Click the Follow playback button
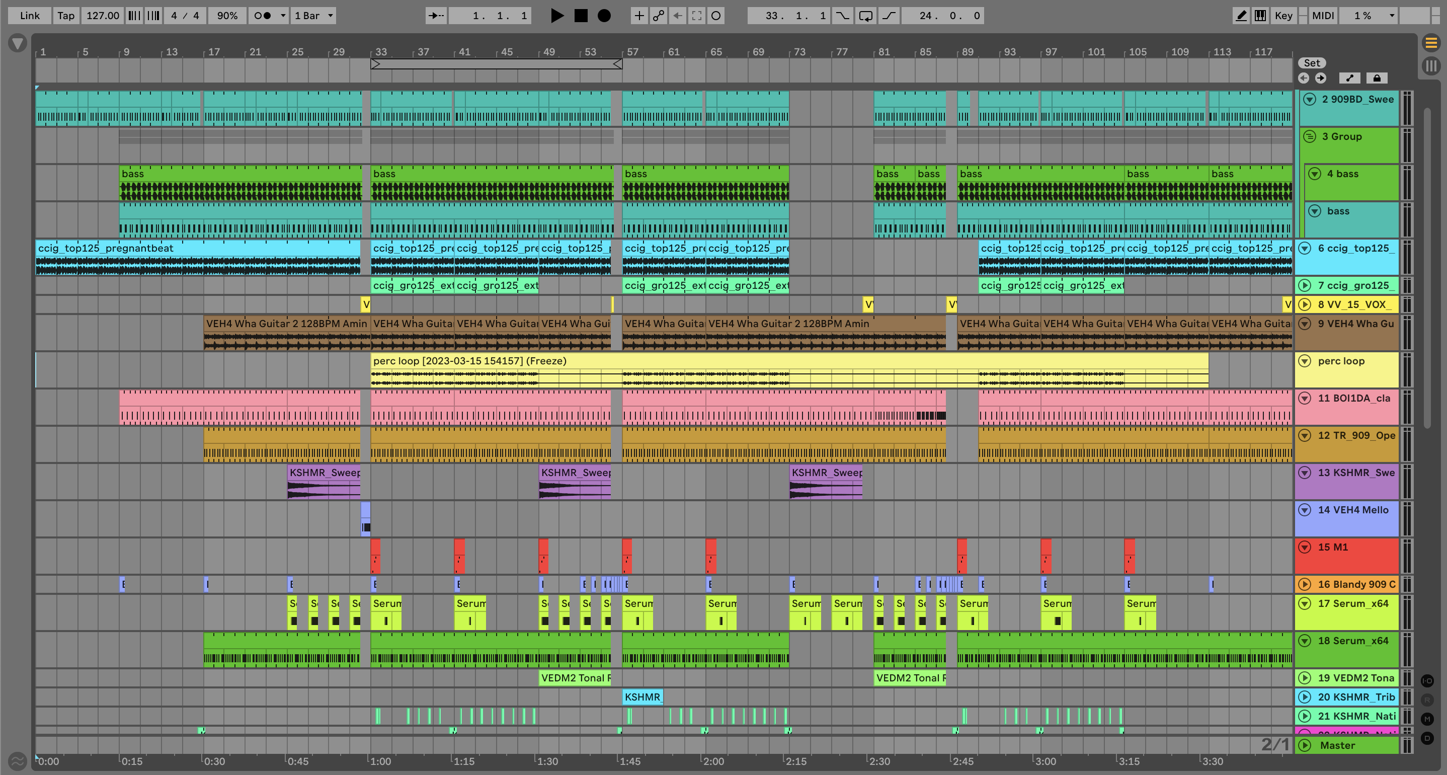This screenshot has width=1447, height=775. 436,16
